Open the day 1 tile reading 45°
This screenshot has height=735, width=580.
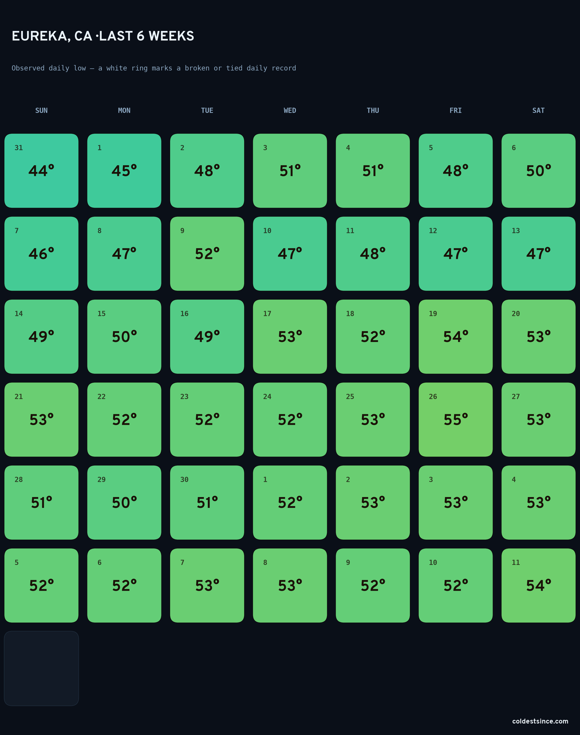coord(124,171)
